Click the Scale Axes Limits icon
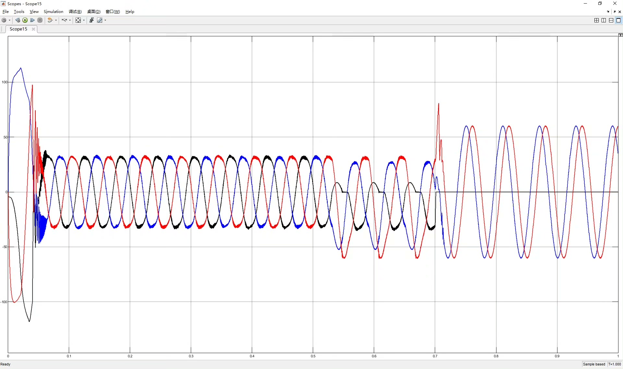Viewport: 623px width, 369px height. [x=78, y=20]
